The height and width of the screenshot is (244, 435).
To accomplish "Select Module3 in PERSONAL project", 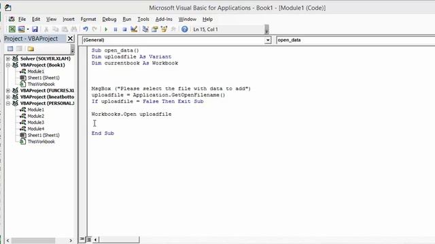I will tap(35, 123).
